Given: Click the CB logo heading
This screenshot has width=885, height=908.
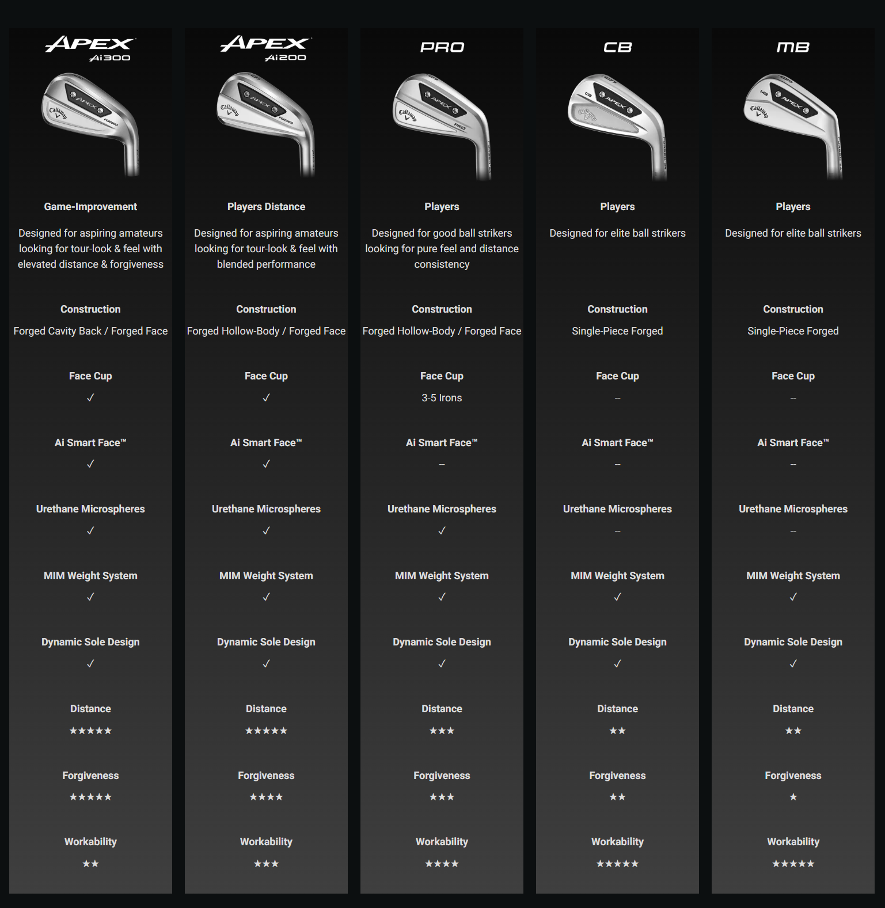Looking at the screenshot, I should click(x=617, y=47).
